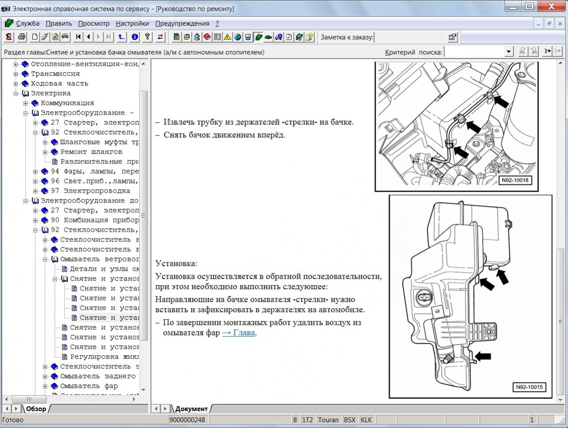Expand the Ходовая часть tree node
The width and height of the screenshot is (568, 428).
(x=16, y=83)
